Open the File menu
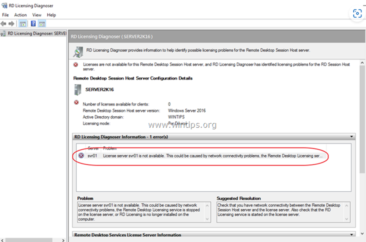Image resolution: width=366 pixels, height=242 pixels. pyautogui.click(x=5, y=15)
